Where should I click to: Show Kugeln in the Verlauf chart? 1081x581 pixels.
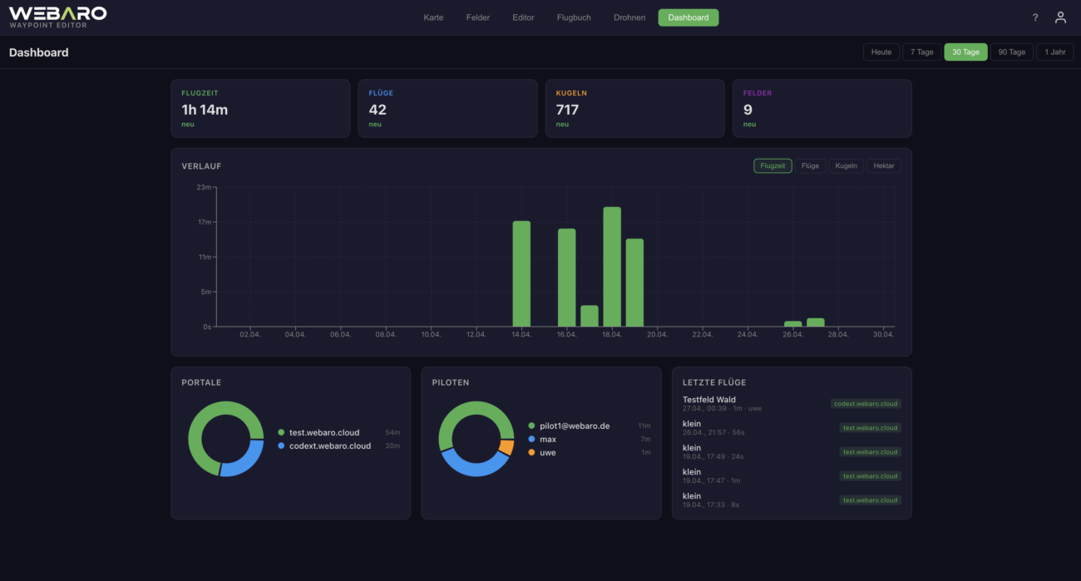[x=846, y=165]
